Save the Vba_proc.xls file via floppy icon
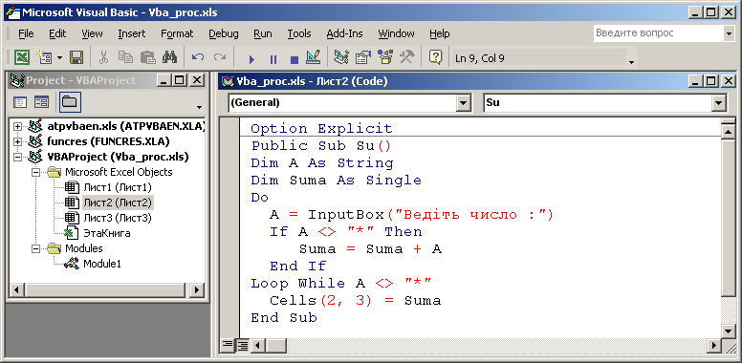This screenshot has height=363, width=742. pos(76,57)
